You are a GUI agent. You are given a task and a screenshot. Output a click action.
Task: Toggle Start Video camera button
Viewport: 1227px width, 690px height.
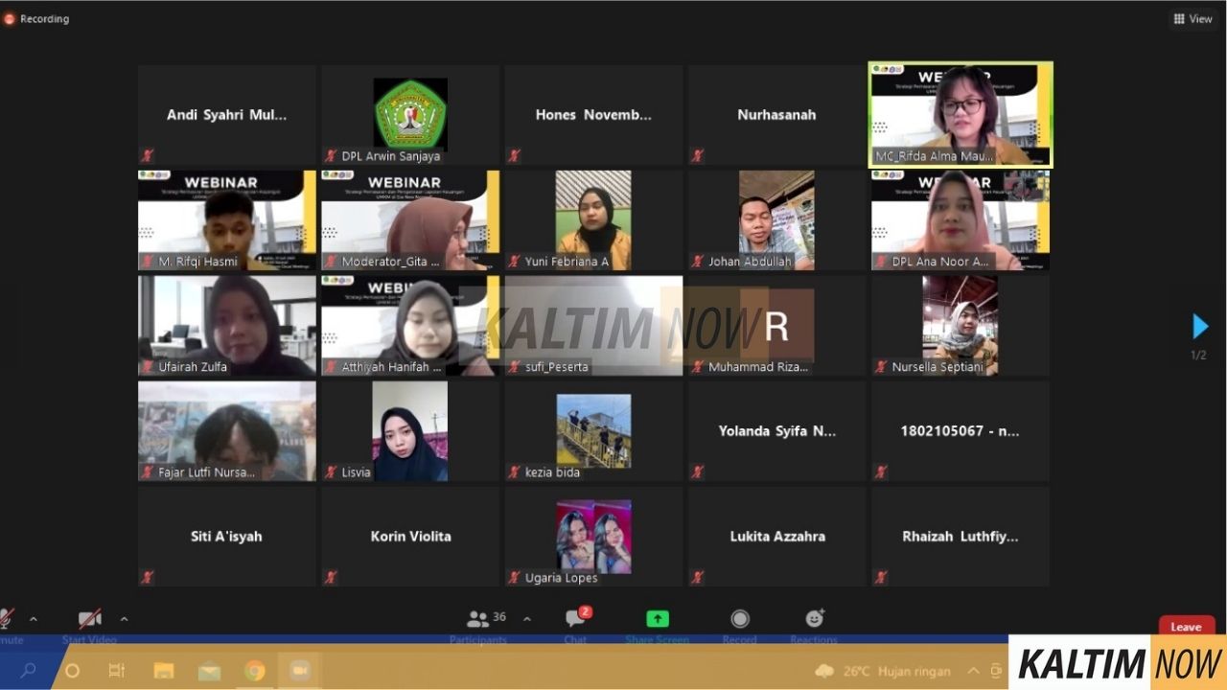tap(89, 619)
